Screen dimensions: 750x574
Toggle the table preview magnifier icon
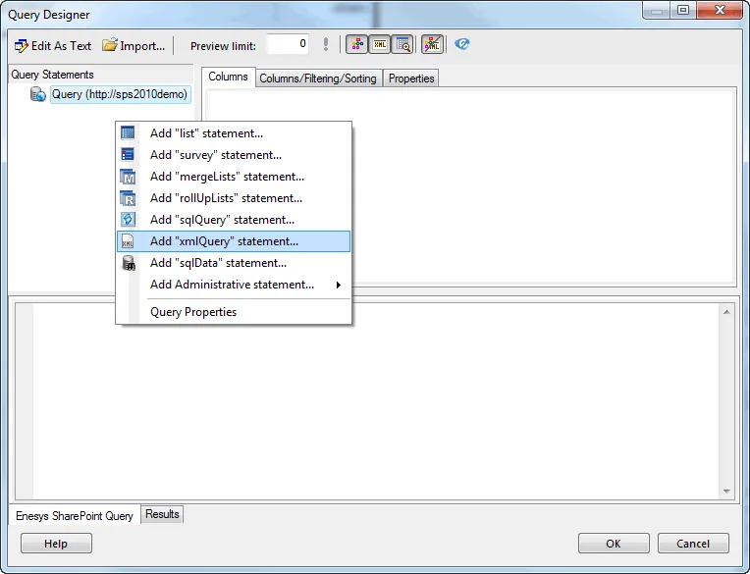point(402,44)
